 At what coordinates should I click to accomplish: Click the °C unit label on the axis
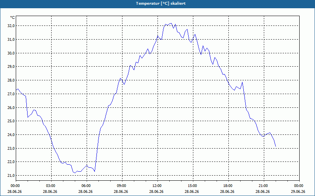click(x=12, y=17)
